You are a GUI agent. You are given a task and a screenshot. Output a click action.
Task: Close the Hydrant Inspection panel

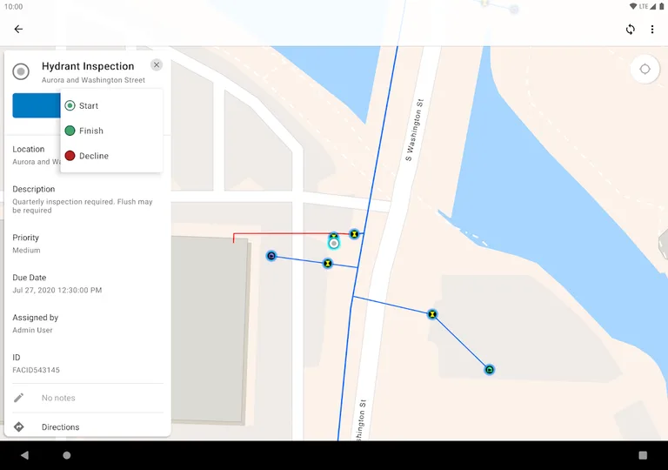point(157,64)
